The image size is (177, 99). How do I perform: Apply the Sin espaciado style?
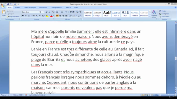click(97, 14)
